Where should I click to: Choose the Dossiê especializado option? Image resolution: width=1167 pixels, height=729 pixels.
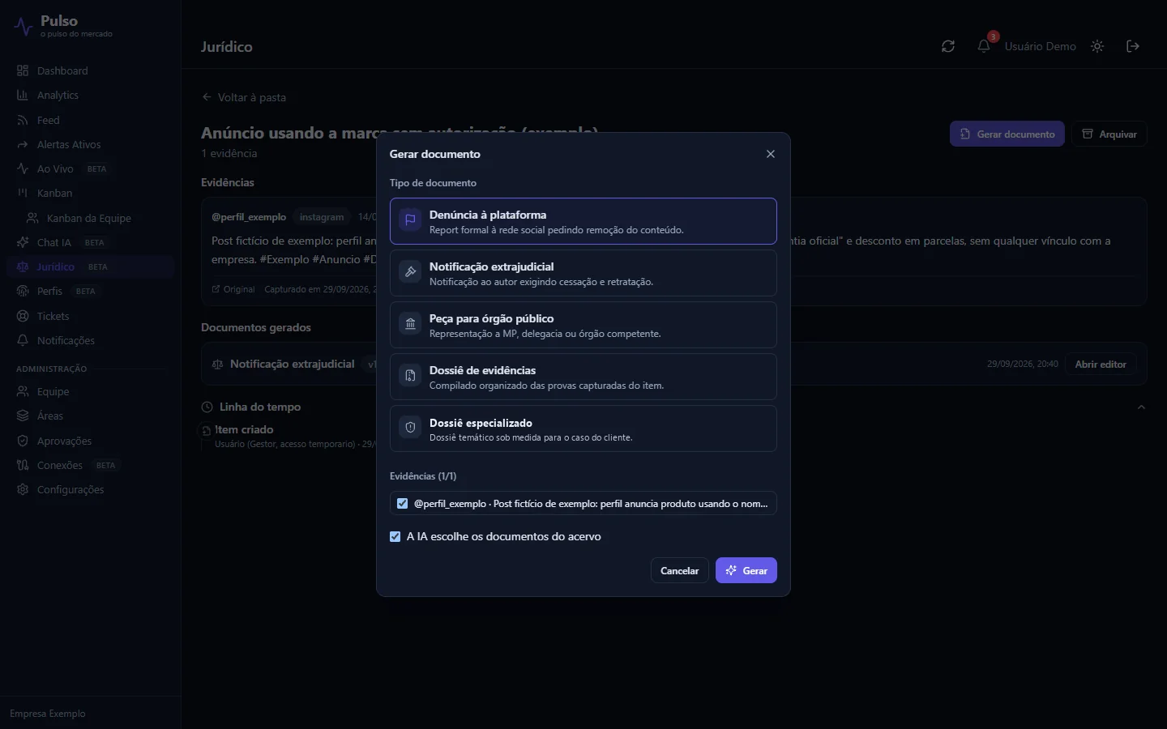pos(583,428)
